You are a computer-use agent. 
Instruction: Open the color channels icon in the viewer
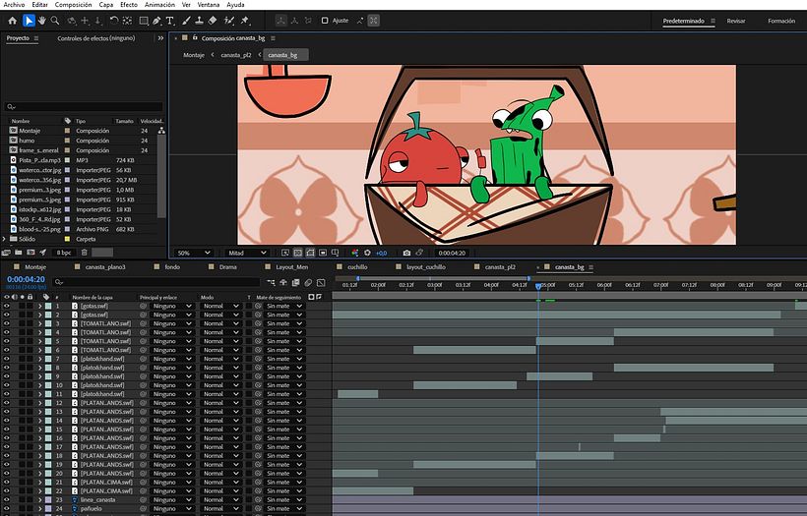click(x=354, y=253)
